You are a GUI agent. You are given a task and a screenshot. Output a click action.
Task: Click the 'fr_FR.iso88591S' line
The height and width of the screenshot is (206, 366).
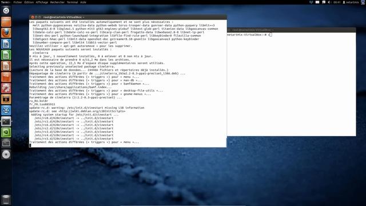tap(42, 104)
